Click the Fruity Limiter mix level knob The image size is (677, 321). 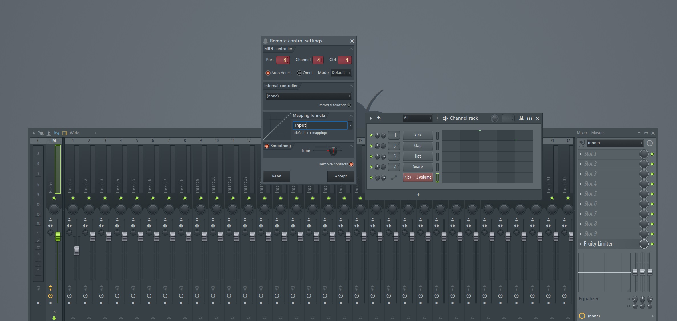click(644, 244)
